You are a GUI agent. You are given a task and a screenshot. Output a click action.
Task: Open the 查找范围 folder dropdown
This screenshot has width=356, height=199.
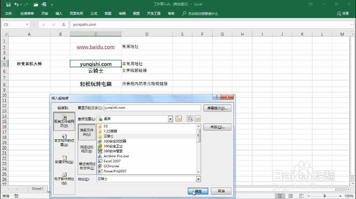click(170, 119)
